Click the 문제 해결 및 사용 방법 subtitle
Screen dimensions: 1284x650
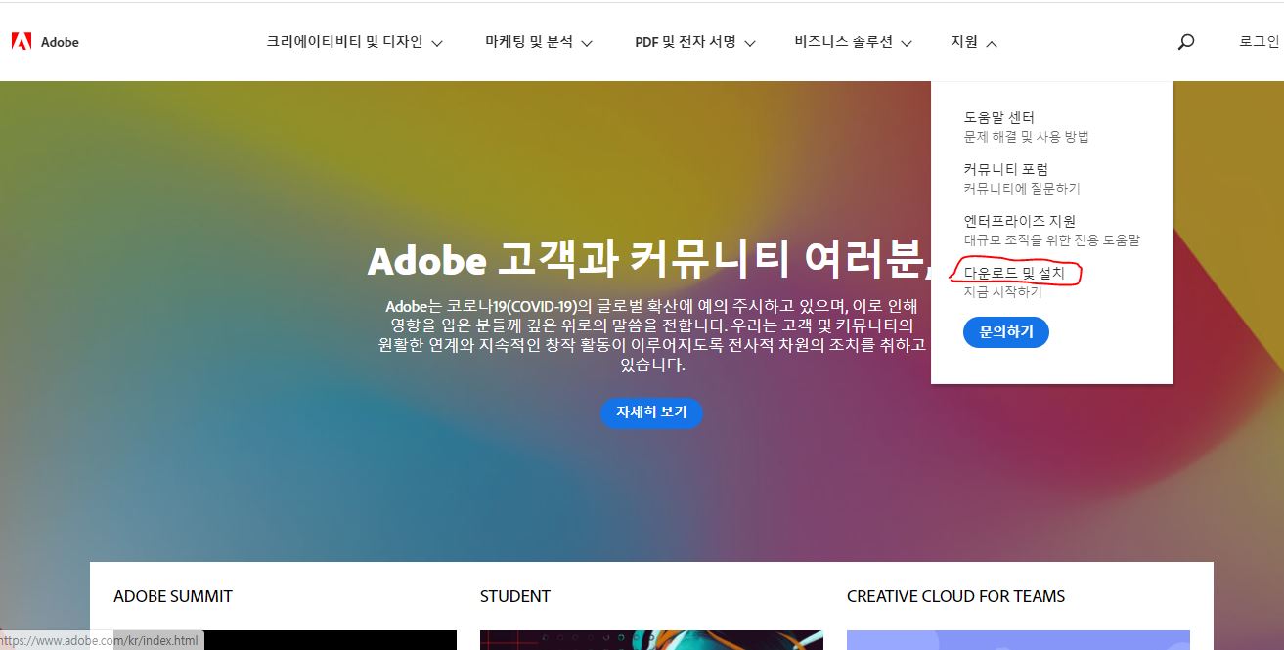pos(1026,137)
